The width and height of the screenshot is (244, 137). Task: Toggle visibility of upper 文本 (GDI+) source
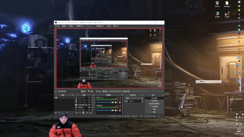point(89,100)
